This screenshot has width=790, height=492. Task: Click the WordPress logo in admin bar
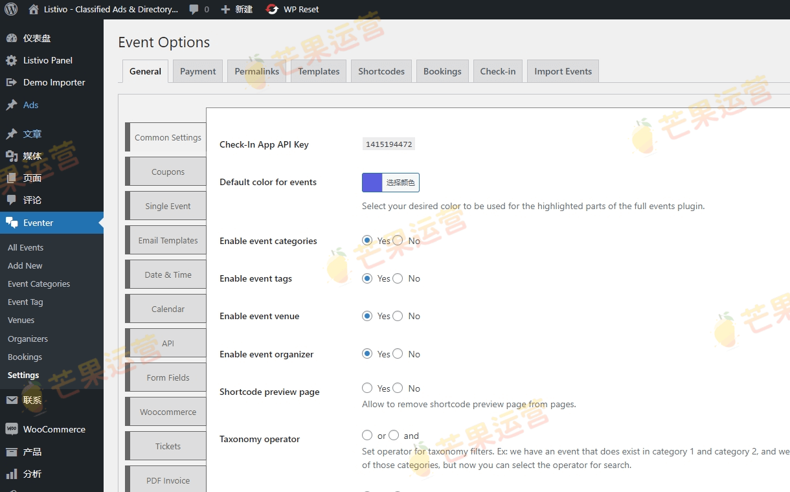(10, 9)
